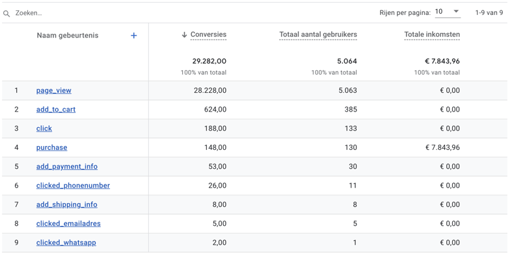Select the total users value 5.064
The width and height of the screenshot is (512, 255).
point(347,61)
